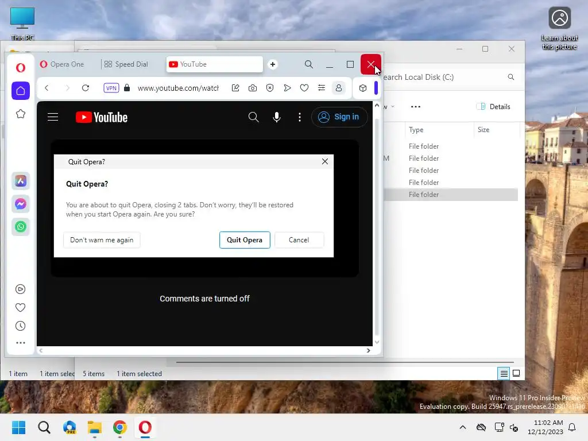Sort by Size column in File Explorer
The height and width of the screenshot is (441, 588).
[497, 130]
